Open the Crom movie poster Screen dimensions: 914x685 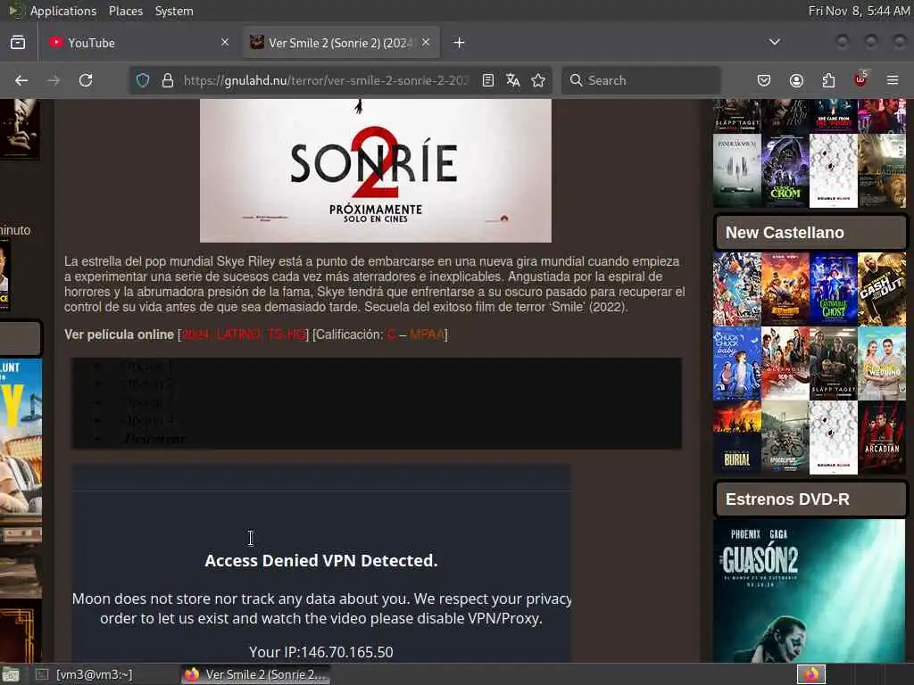785,171
